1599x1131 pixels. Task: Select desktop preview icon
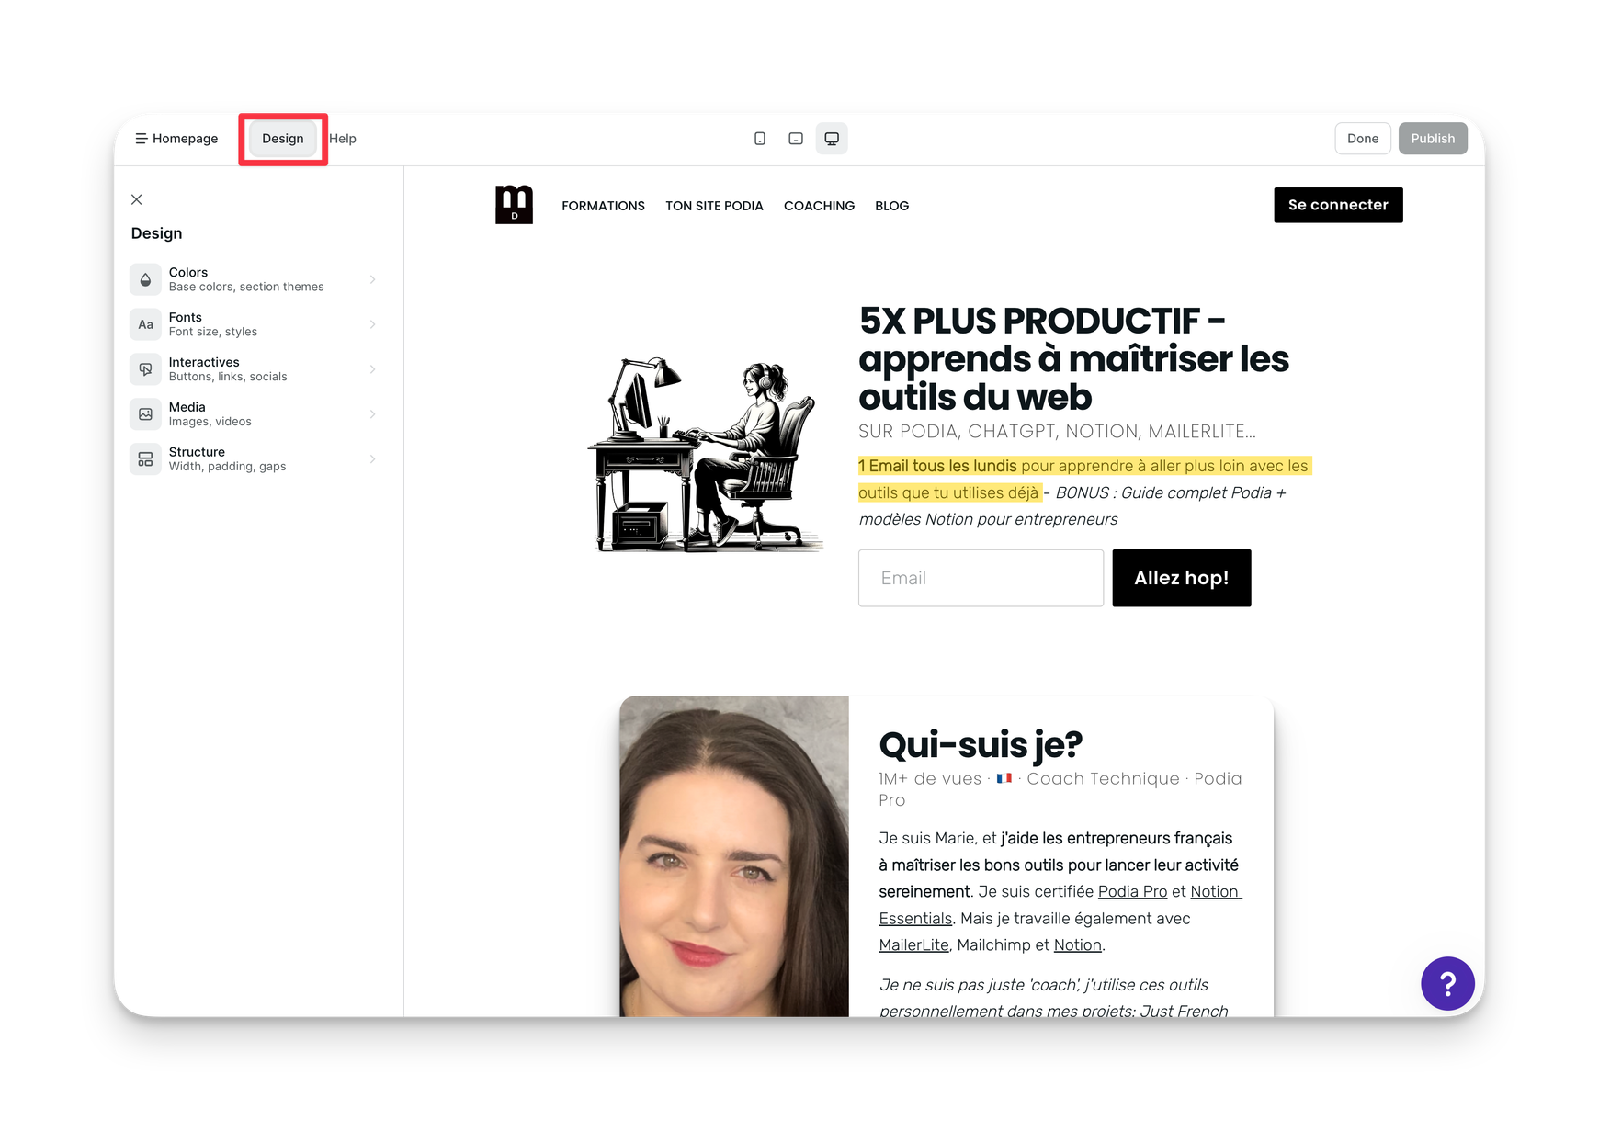[x=832, y=139]
